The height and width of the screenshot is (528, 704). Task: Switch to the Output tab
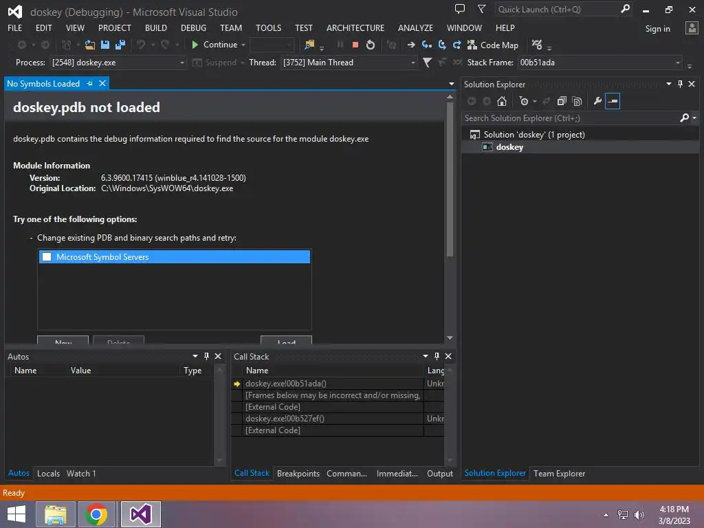click(x=440, y=473)
